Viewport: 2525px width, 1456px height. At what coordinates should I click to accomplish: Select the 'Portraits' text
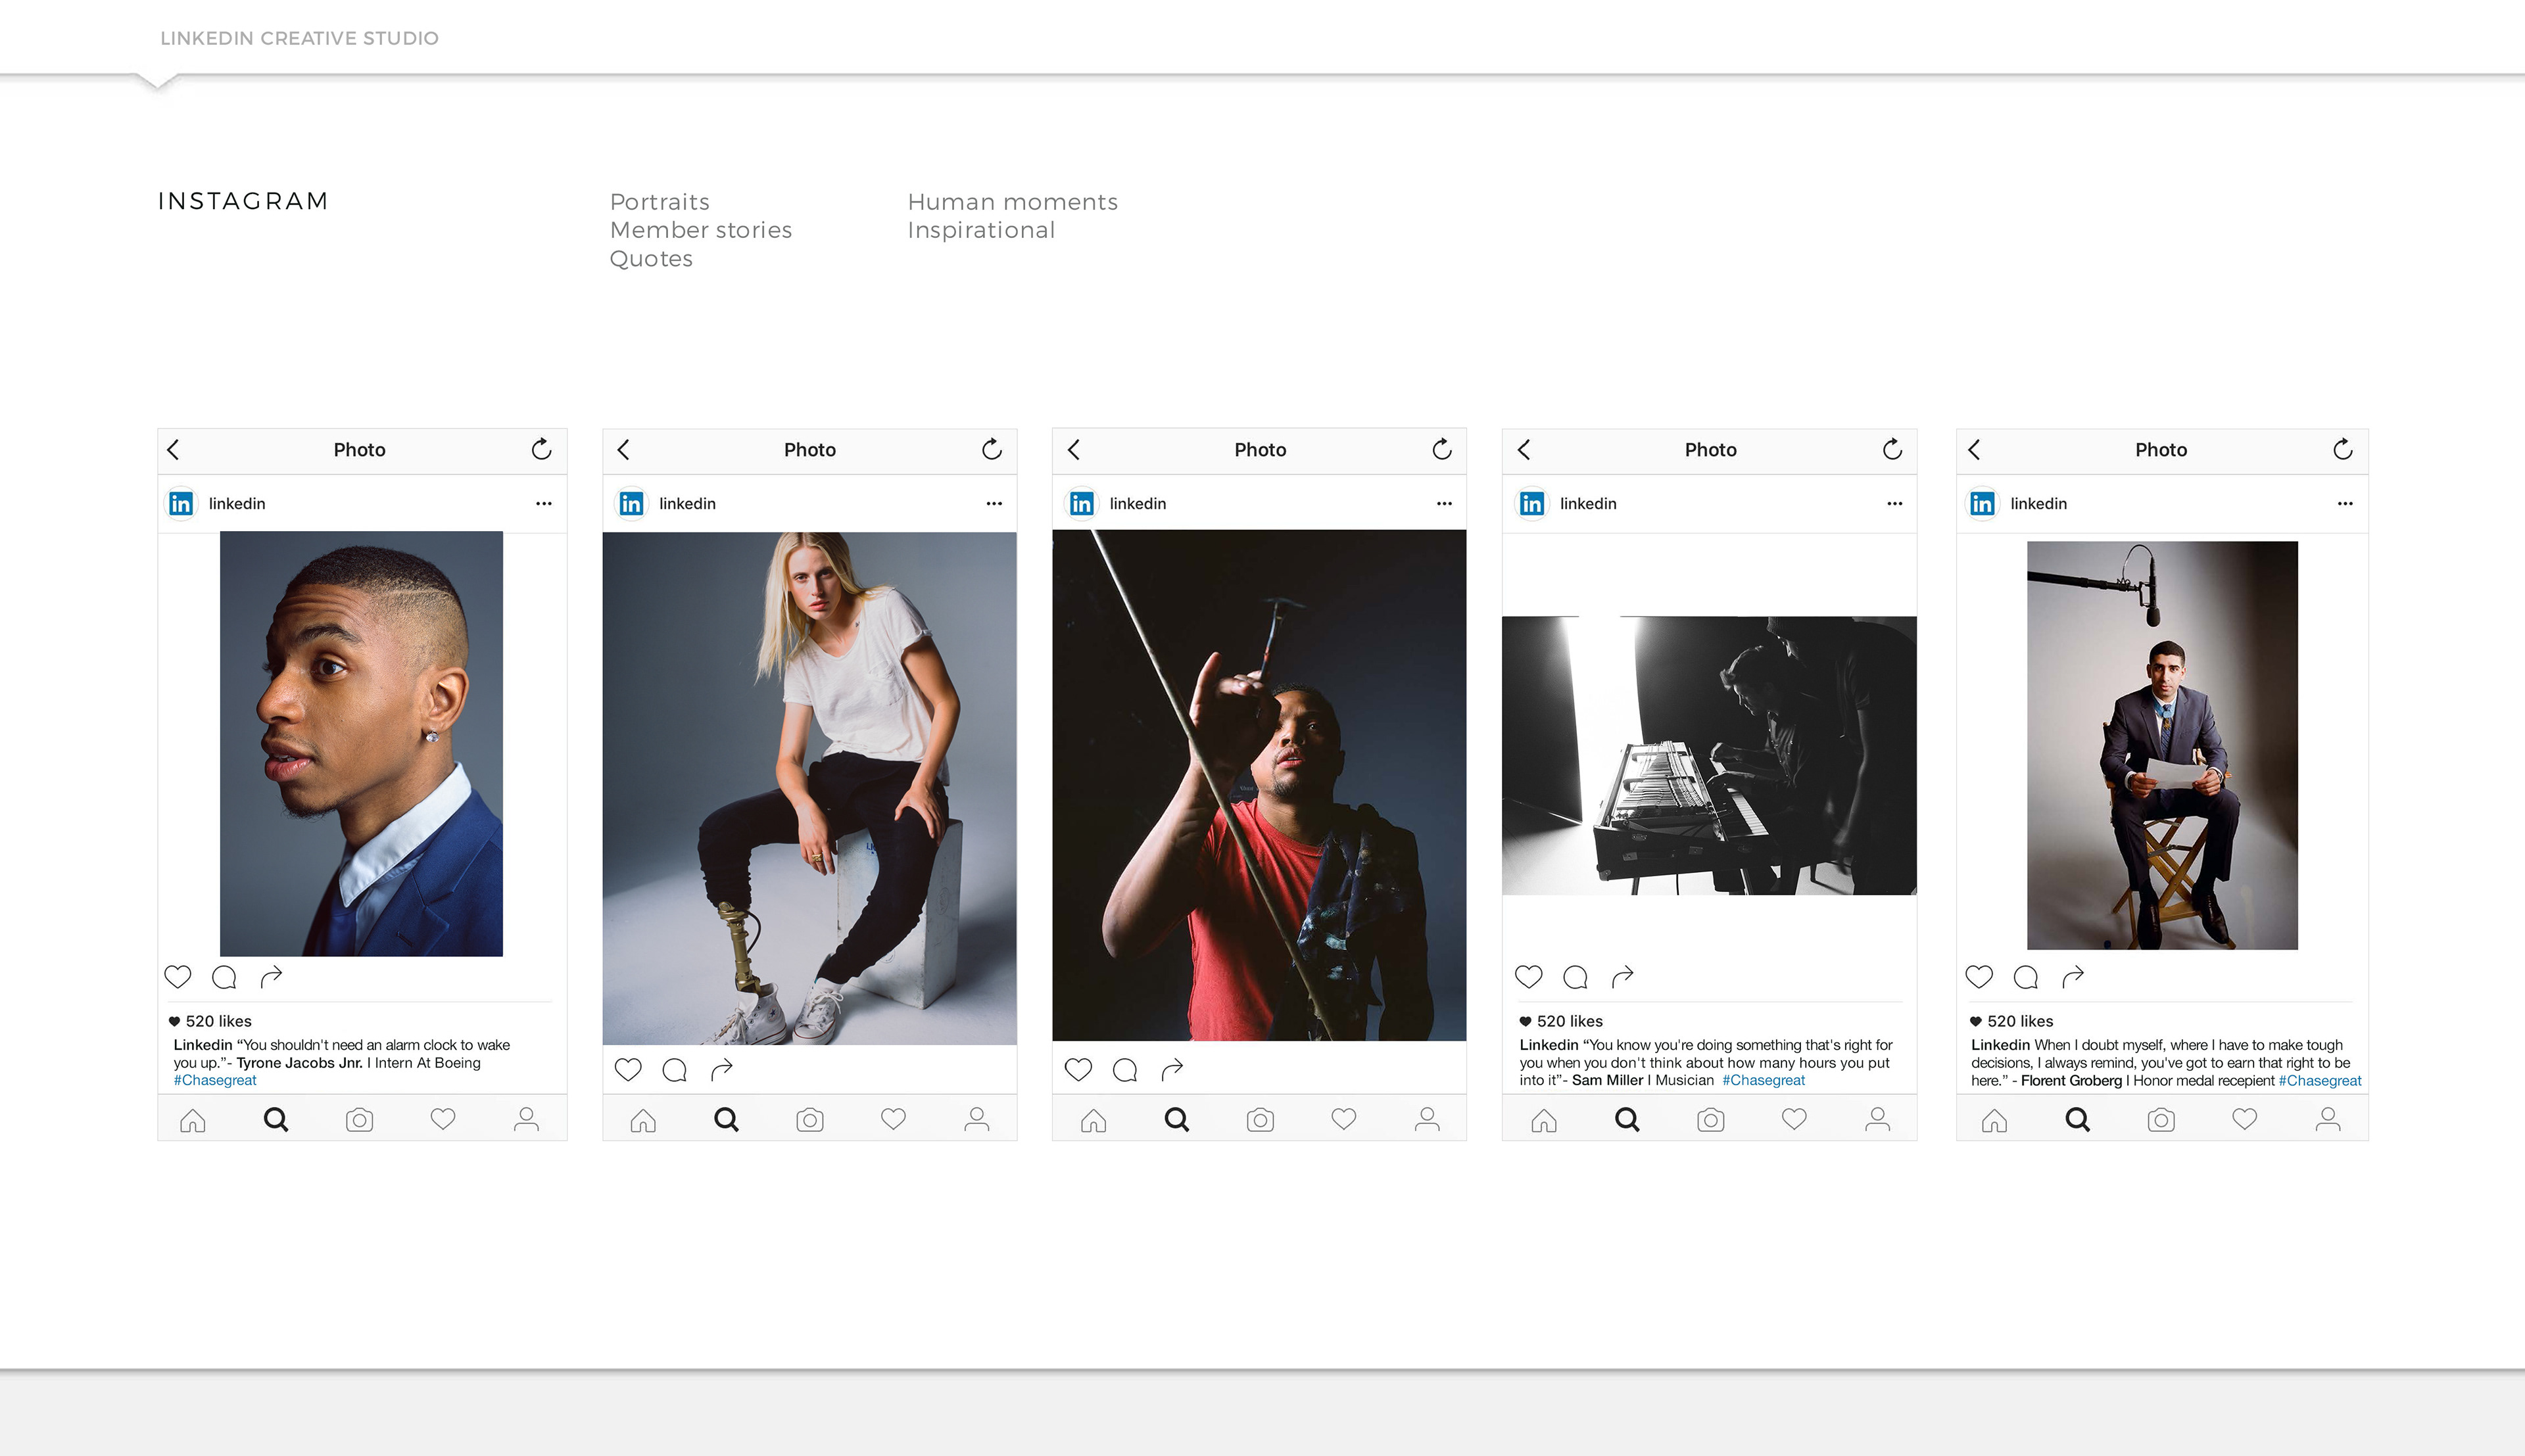[x=660, y=202]
